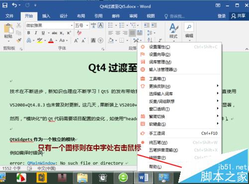The image size is (249, 184).
Task: Open the 编辑 editing find menu
Action: [189, 31]
